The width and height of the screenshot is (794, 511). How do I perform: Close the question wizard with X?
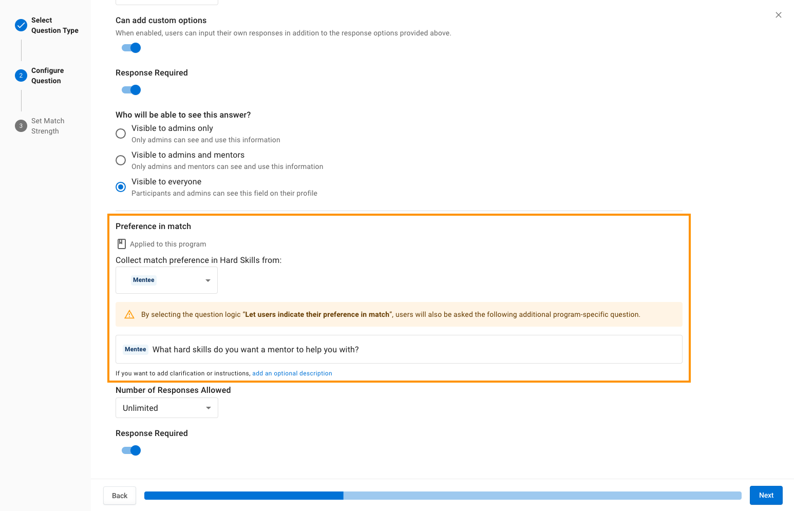[779, 15]
